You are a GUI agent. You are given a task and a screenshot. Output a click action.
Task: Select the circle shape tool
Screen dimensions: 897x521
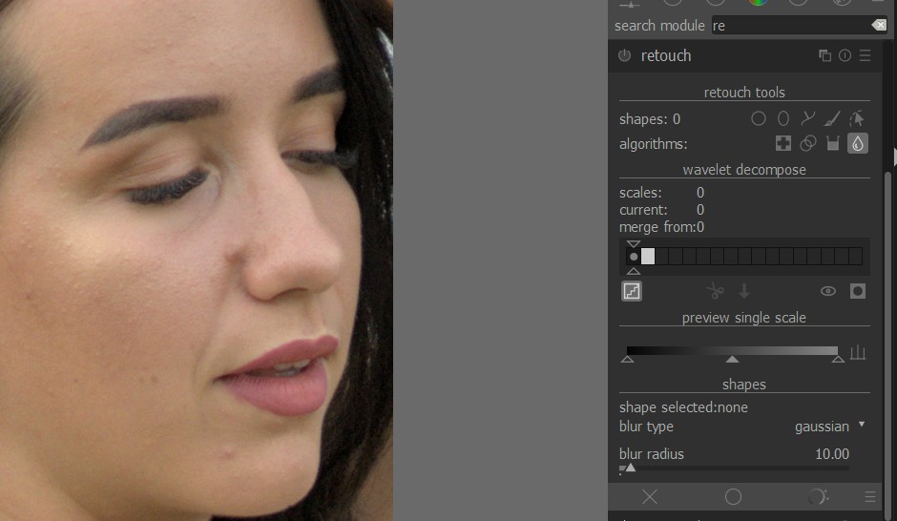click(x=759, y=118)
